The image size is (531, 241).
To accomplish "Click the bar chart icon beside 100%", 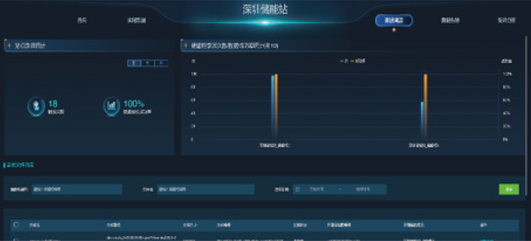I will coord(112,106).
